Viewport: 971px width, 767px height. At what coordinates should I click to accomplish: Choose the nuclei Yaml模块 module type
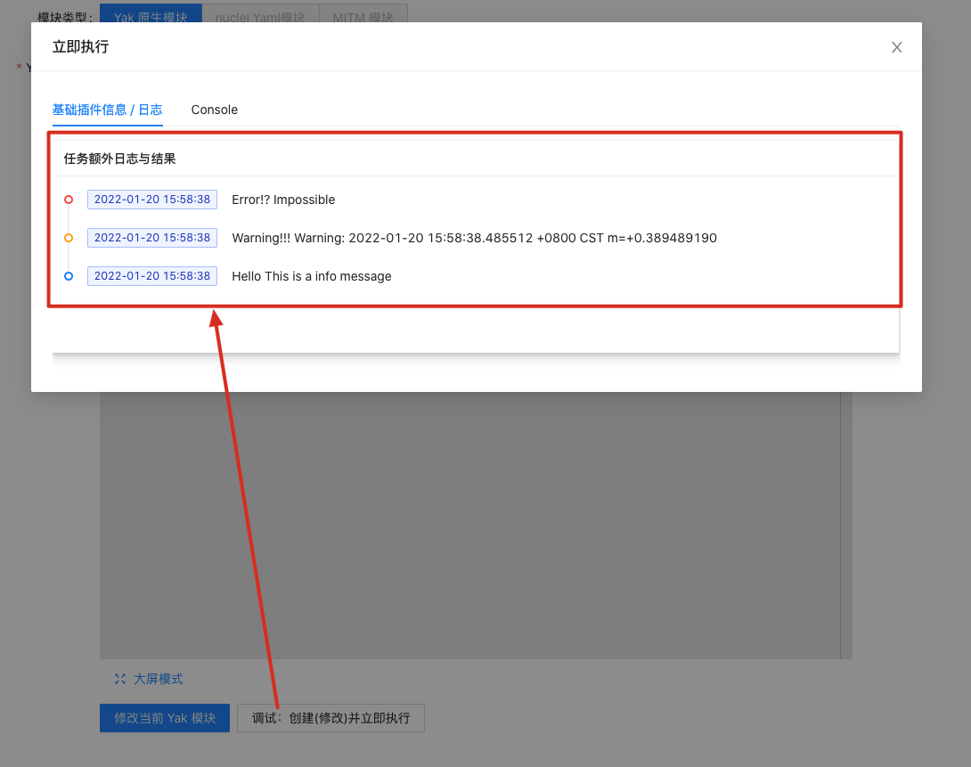(260, 16)
